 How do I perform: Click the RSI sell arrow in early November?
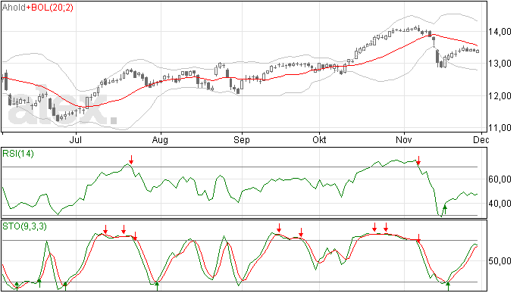click(x=418, y=161)
